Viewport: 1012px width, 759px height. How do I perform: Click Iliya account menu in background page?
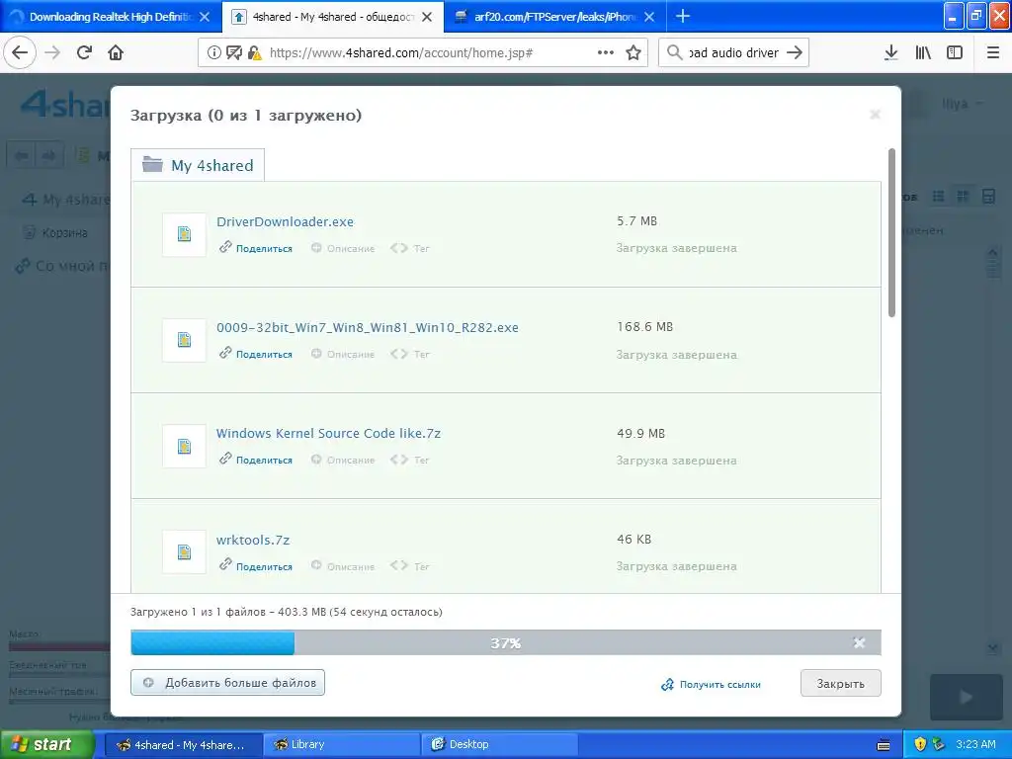tap(962, 103)
